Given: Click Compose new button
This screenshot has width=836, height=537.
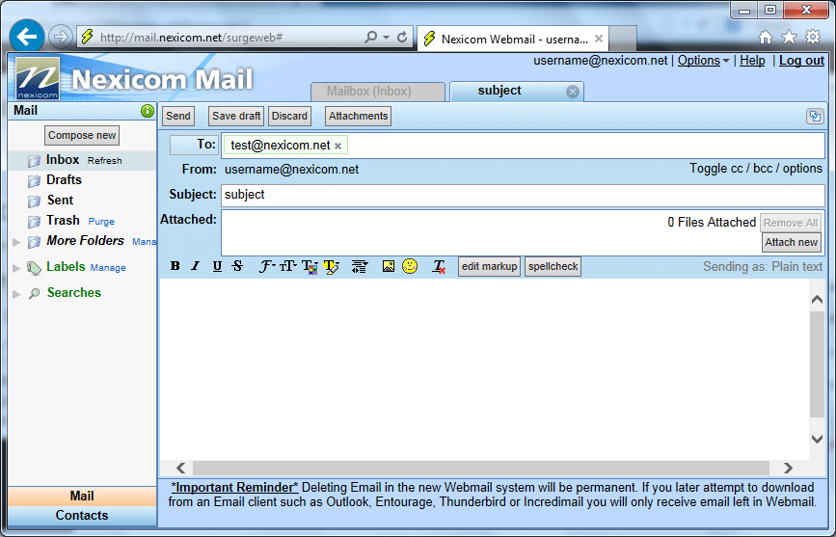Looking at the screenshot, I should (82, 135).
